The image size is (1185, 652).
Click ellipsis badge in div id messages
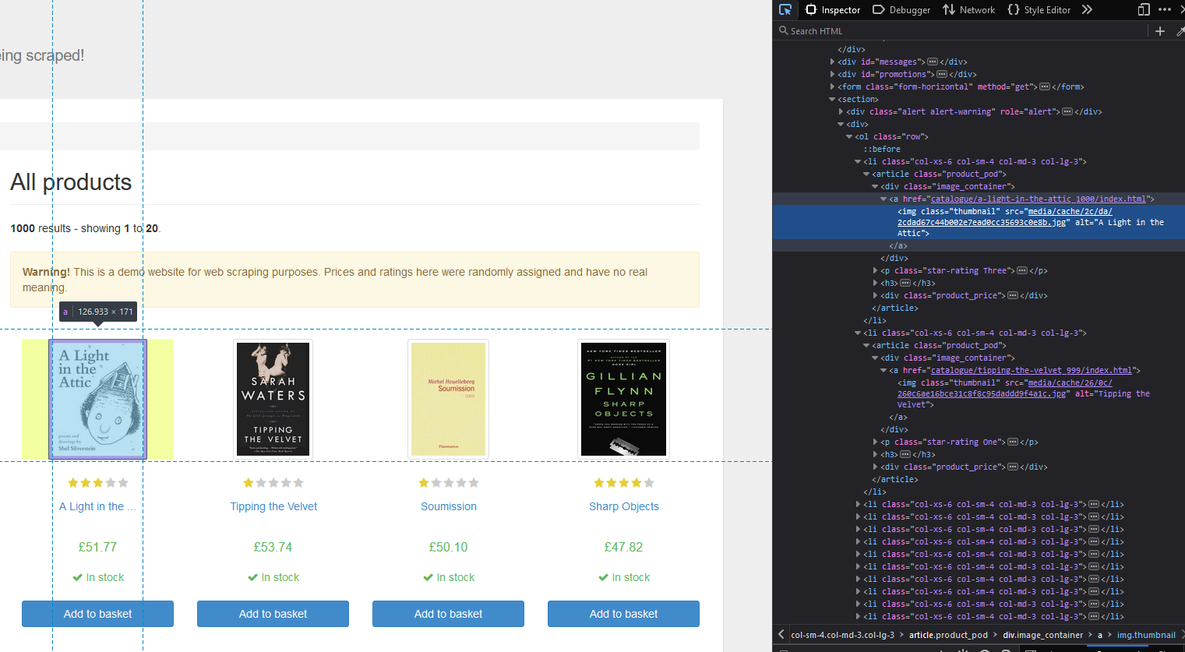932,62
